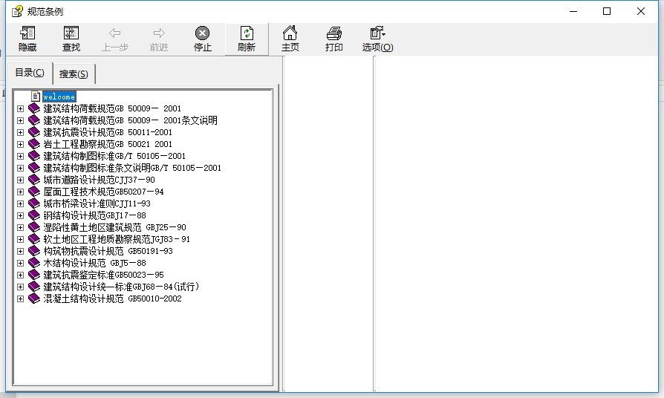Select the 目录 (Contents) tab

coord(30,73)
